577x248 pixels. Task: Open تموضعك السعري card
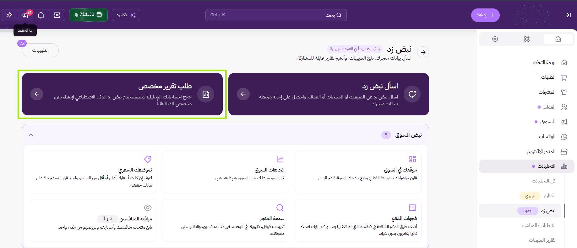tap(93, 172)
